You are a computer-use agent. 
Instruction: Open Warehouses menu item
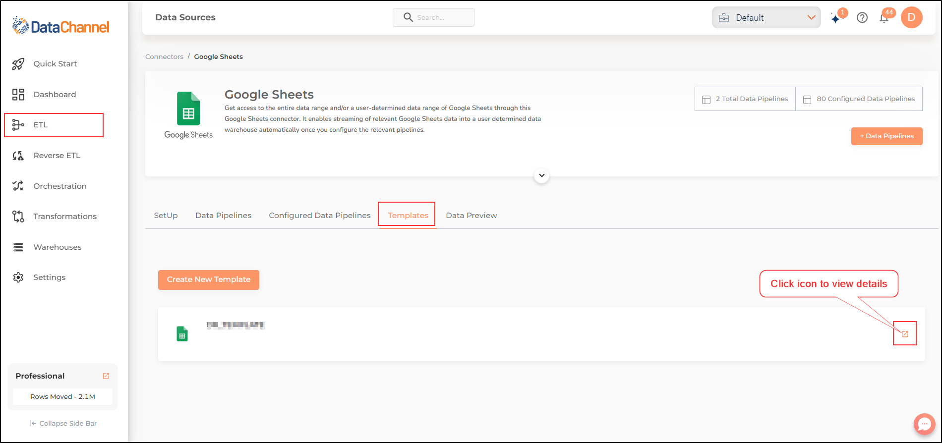tap(58, 247)
